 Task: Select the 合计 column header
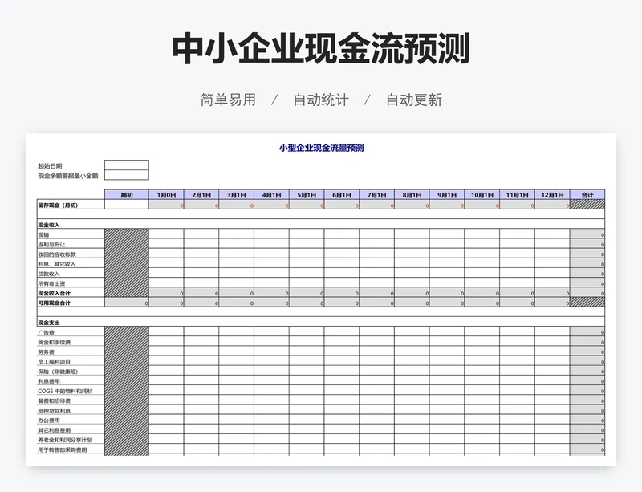587,194
